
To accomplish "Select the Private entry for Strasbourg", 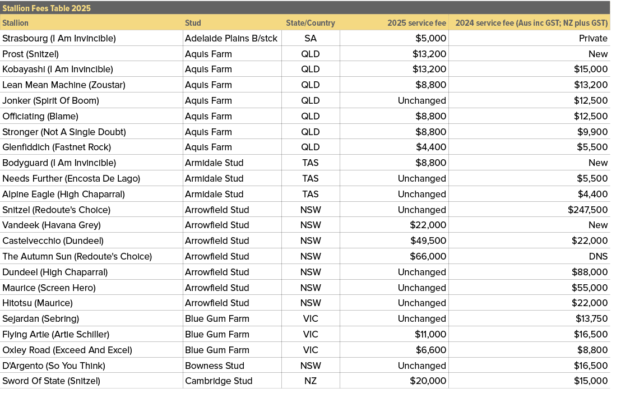I will [594, 38].
